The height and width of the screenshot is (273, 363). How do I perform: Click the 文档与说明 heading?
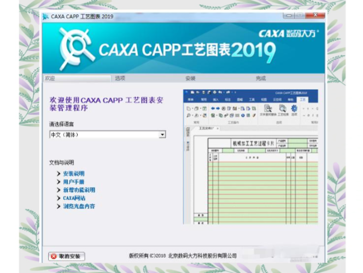coord(61,162)
